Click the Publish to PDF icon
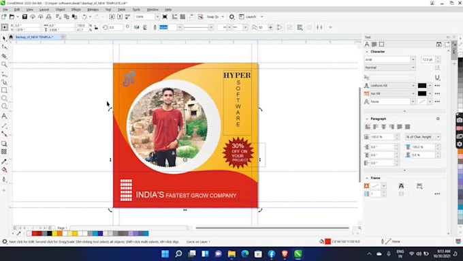 coord(127,17)
